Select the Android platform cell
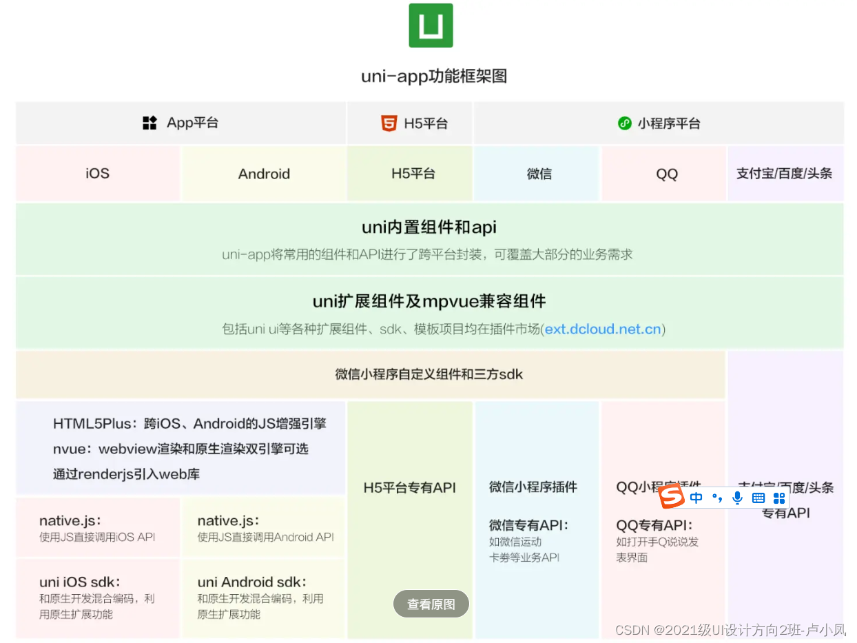Viewport: 857px width, 643px height. tap(264, 174)
